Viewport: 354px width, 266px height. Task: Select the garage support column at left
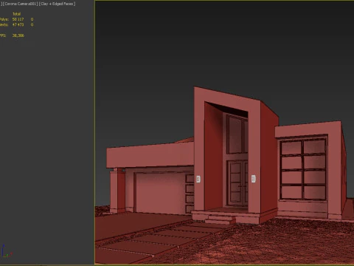(x=117, y=191)
